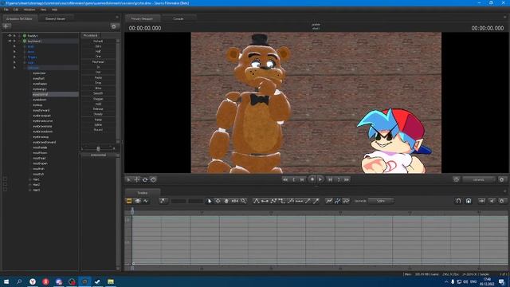This screenshot has height=287, width=510.
Task: Jump to the first frame with rewind button
Action: click(x=285, y=179)
